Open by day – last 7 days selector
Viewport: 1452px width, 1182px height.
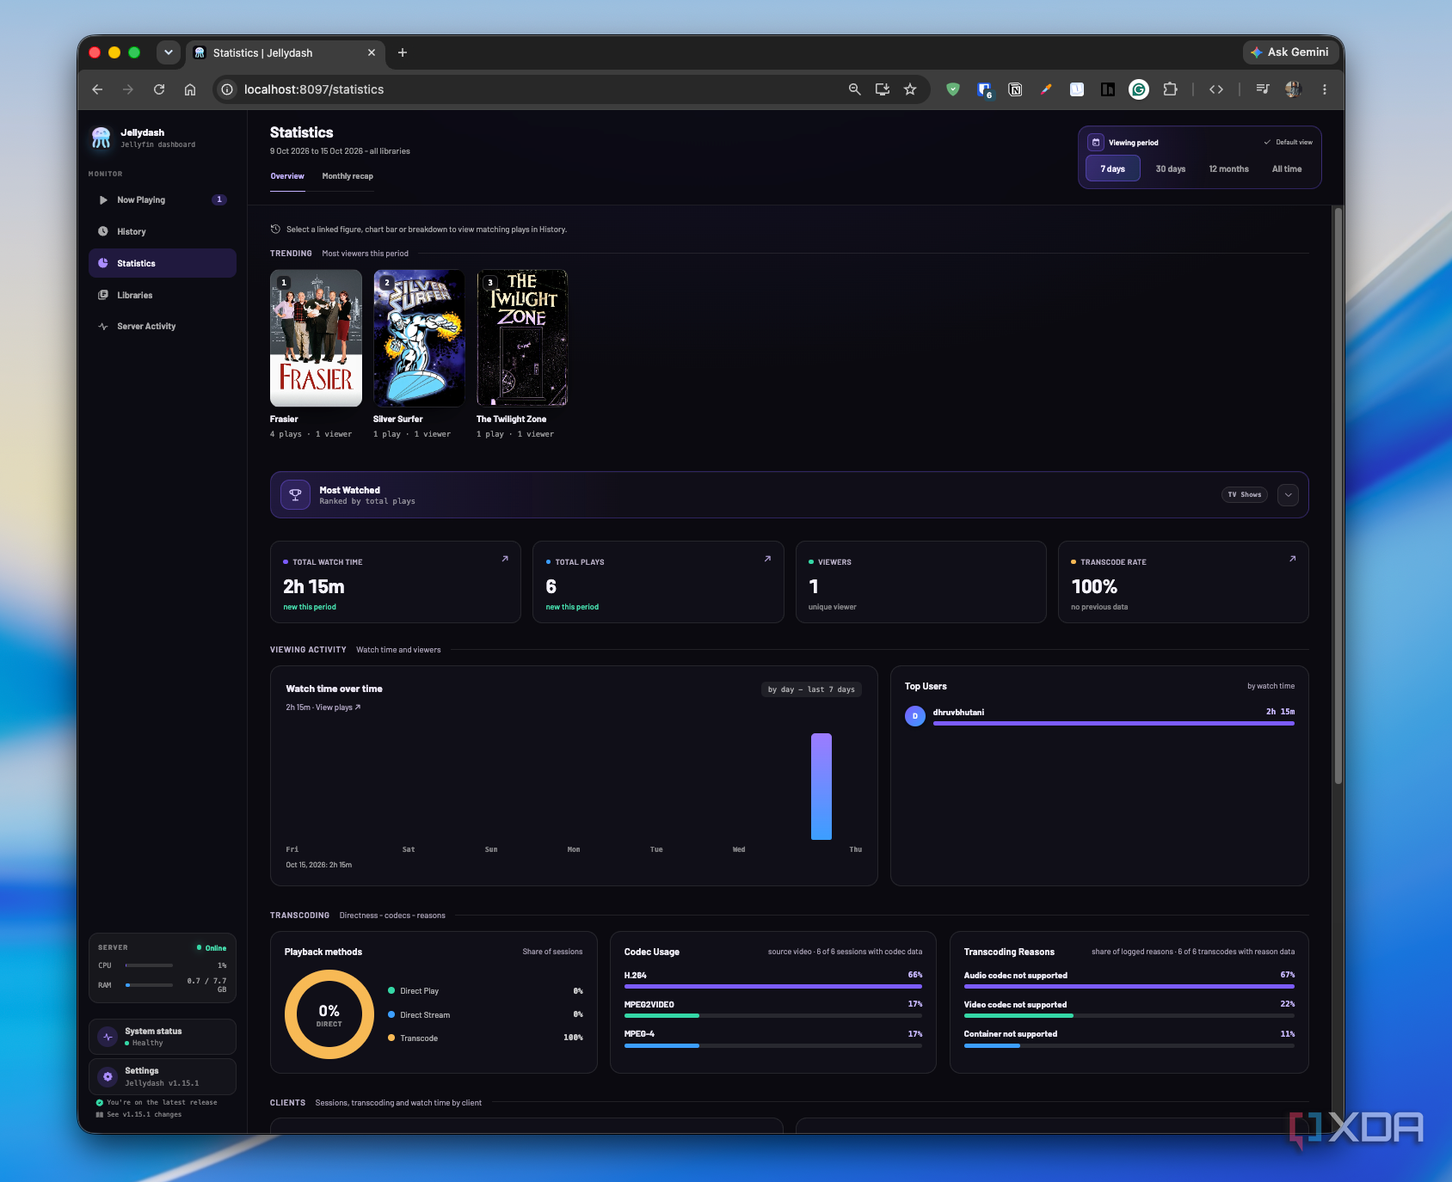(811, 689)
